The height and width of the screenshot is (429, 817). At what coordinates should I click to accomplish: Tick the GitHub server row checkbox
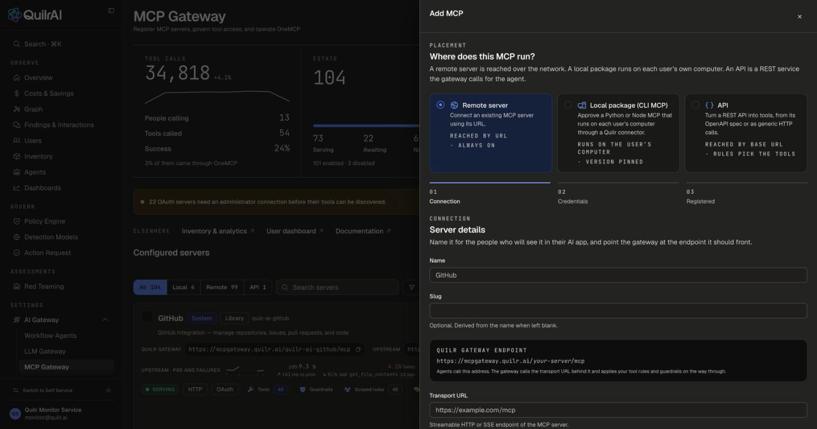147,317
